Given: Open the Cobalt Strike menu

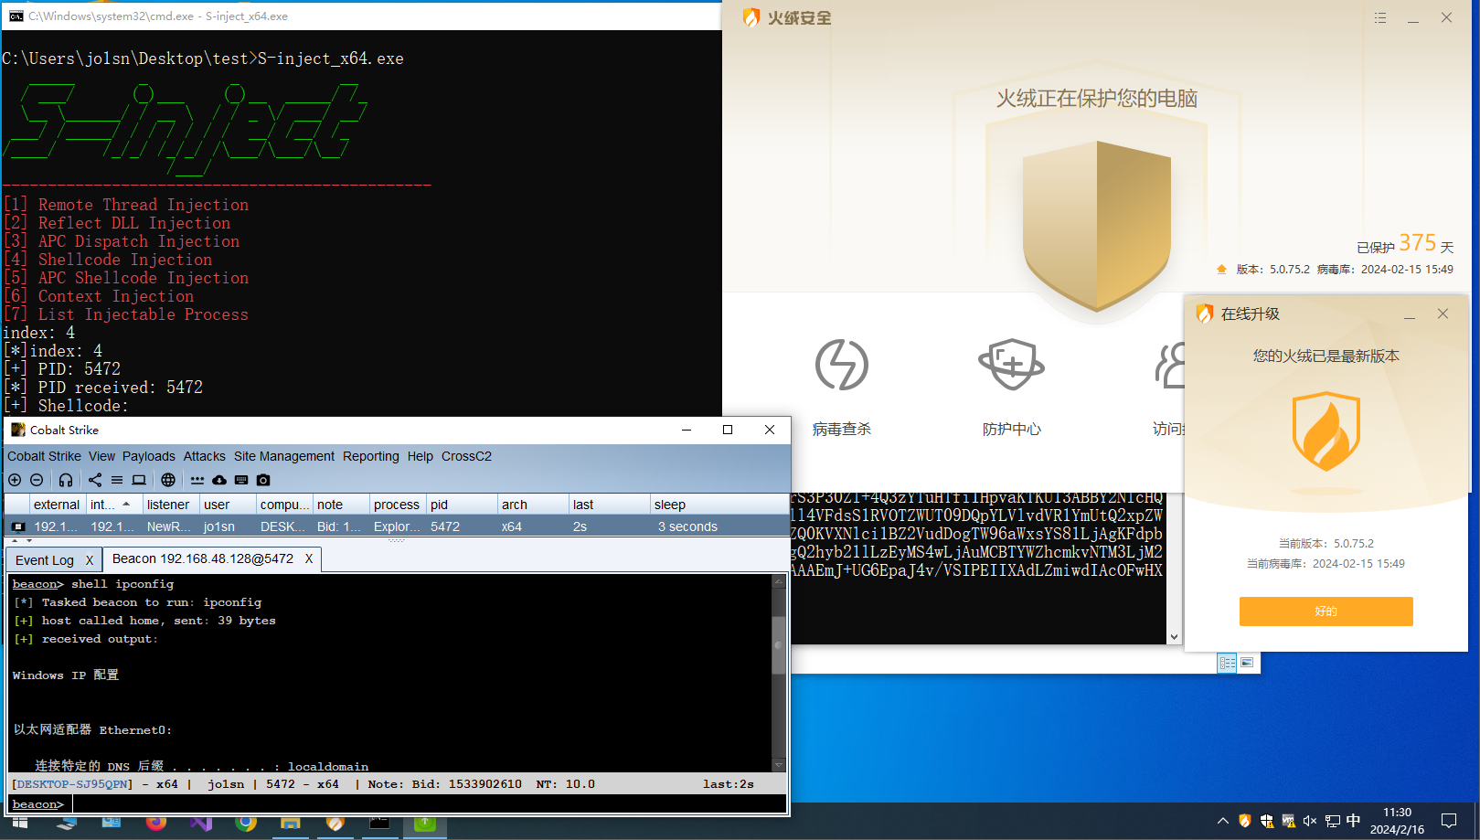Looking at the screenshot, I should point(44,456).
